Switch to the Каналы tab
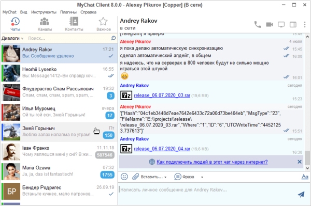Image resolution: width=311 pixels, height=206 pixels. tap(45, 24)
